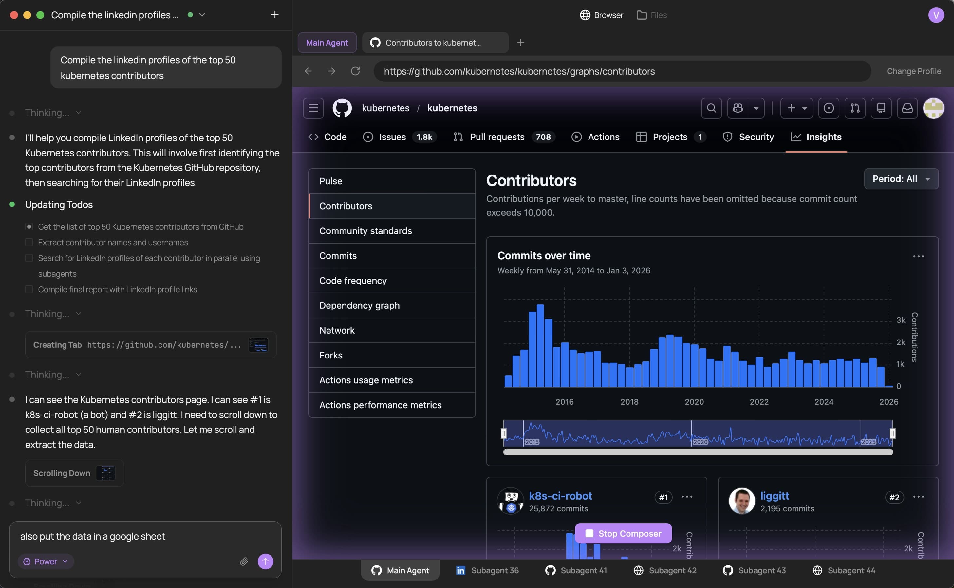954x588 pixels.
Task: Attach a file with the paperclip icon
Action: coord(245,561)
